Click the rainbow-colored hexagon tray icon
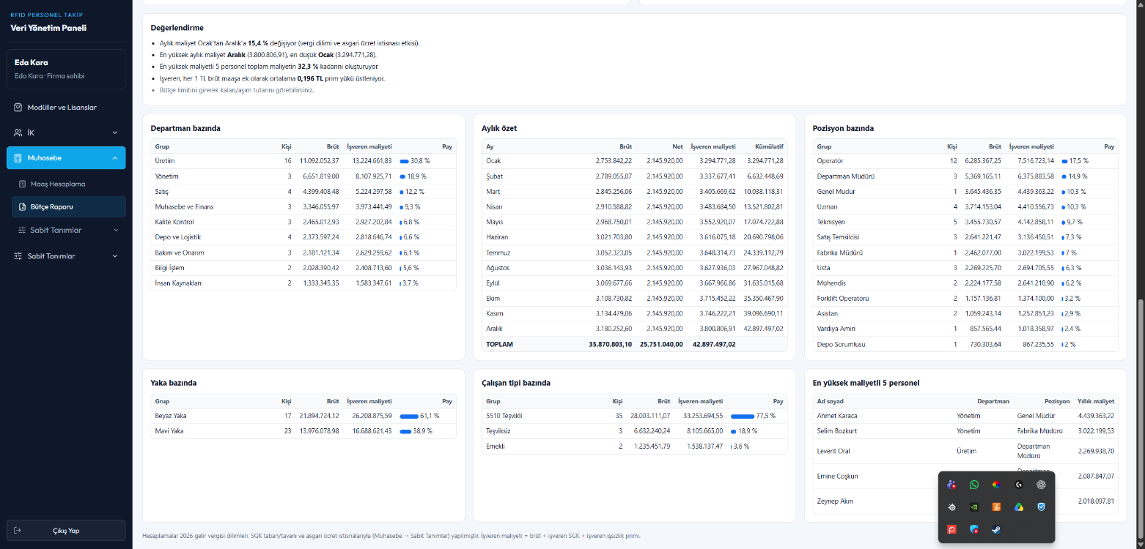The image size is (1145, 549). click(996, 485)
